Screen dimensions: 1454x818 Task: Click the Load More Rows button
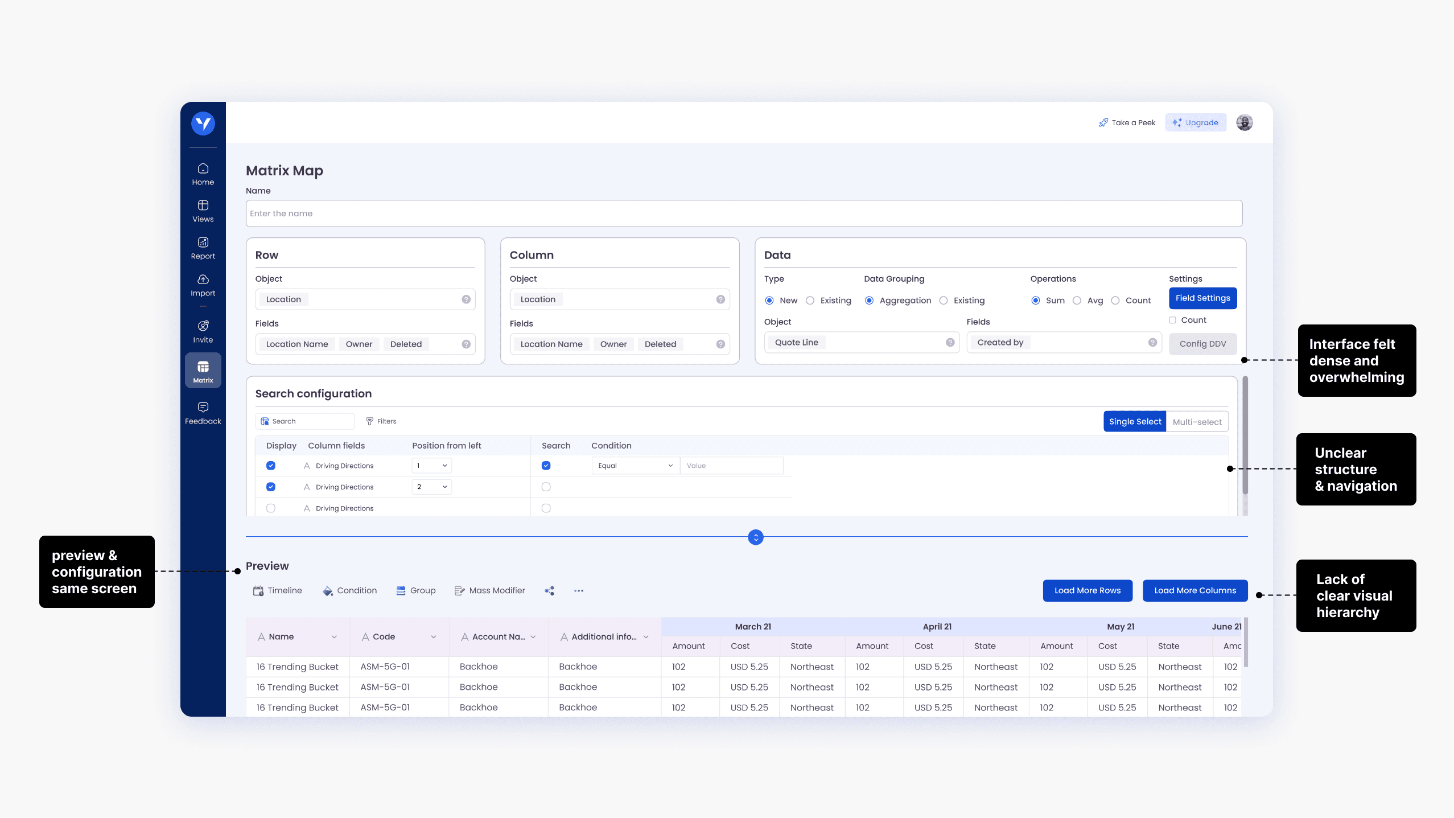(1087, 591)
